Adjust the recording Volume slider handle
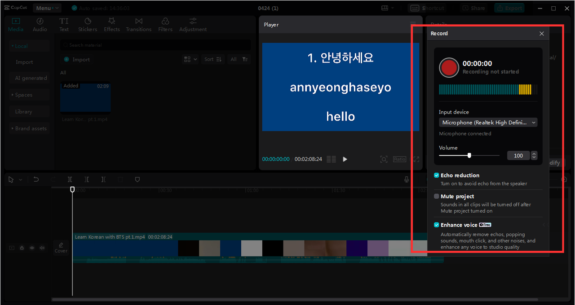 469,156
